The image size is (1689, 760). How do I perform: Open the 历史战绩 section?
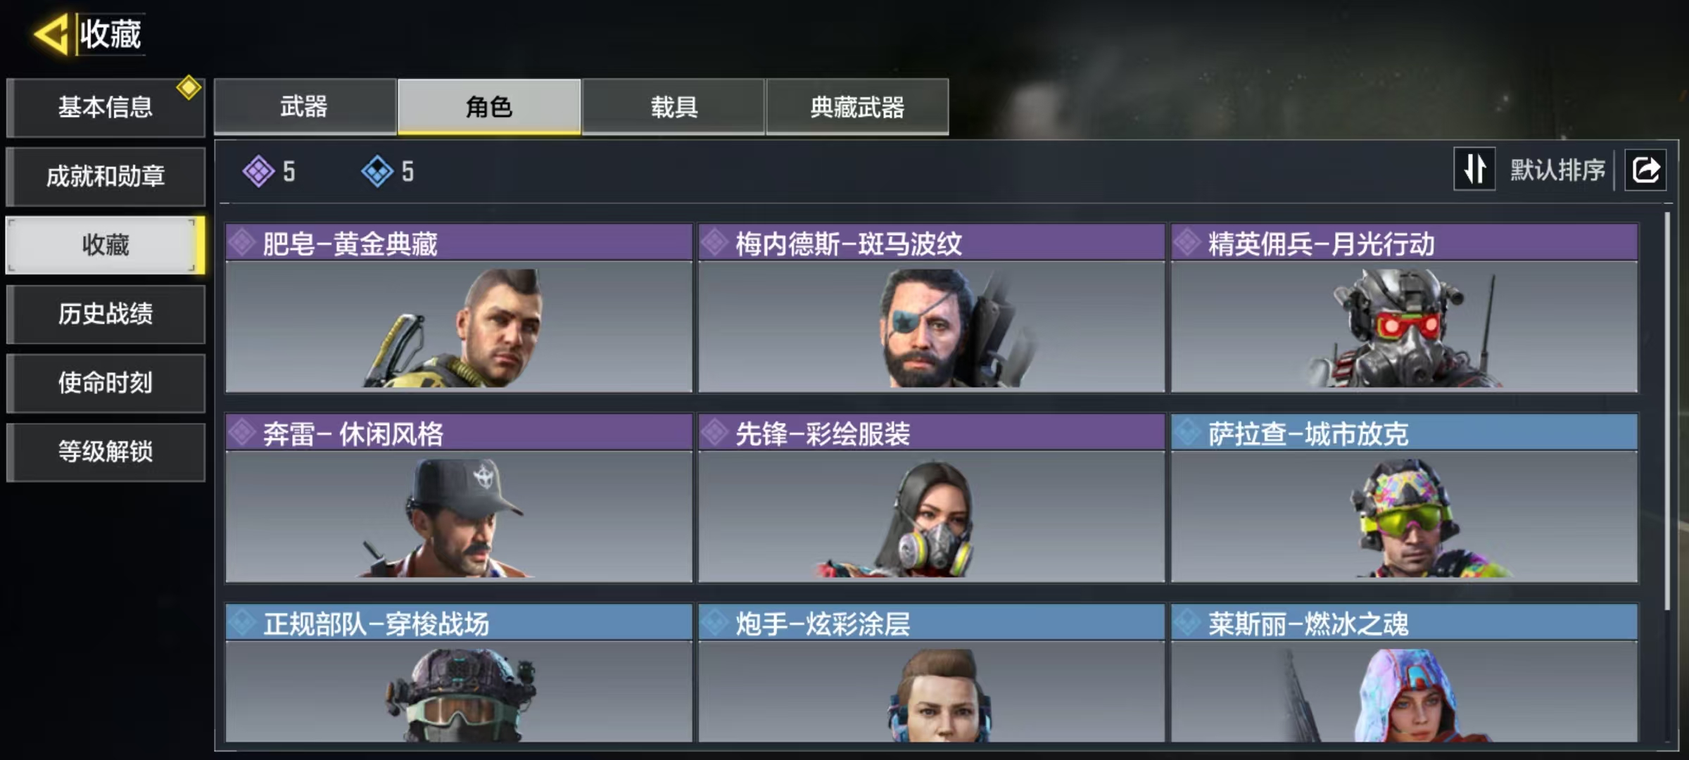pyautogui.click(x=106, y=314)
